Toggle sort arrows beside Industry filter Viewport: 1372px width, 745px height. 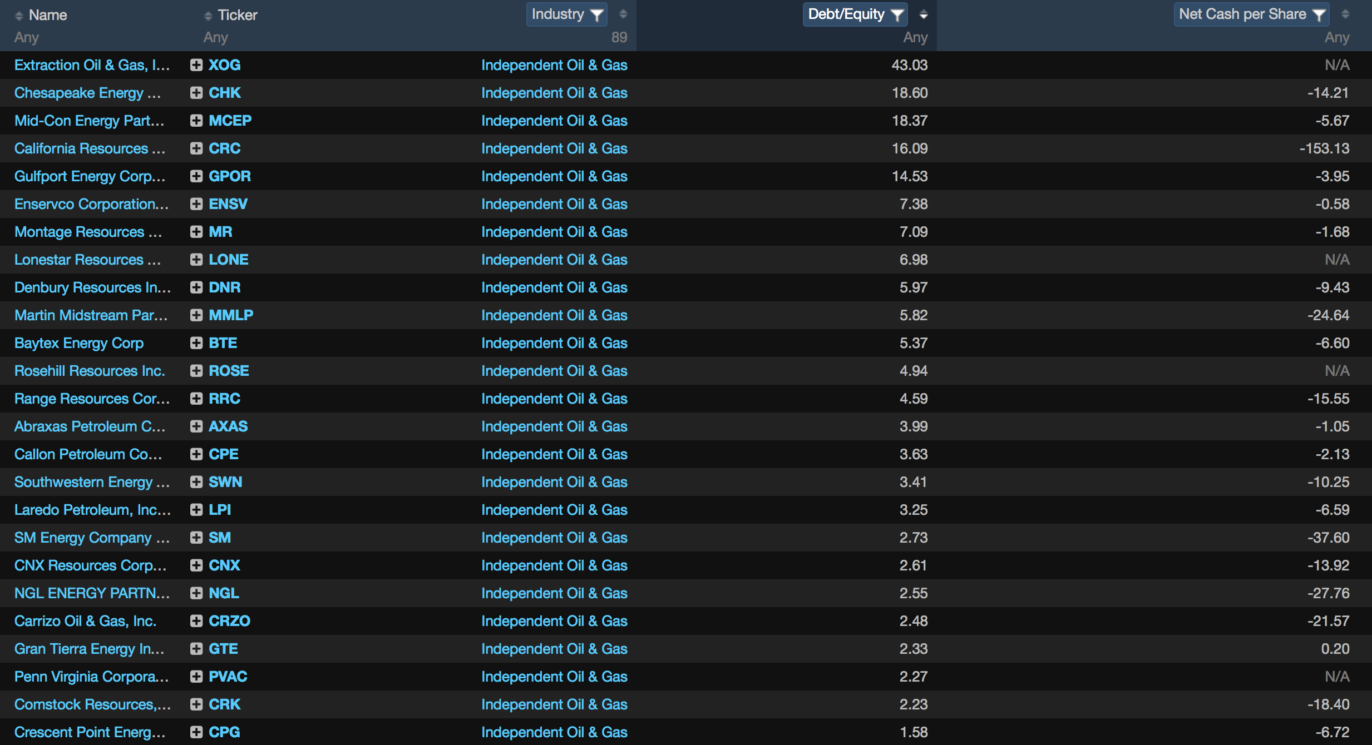point(623,14)
